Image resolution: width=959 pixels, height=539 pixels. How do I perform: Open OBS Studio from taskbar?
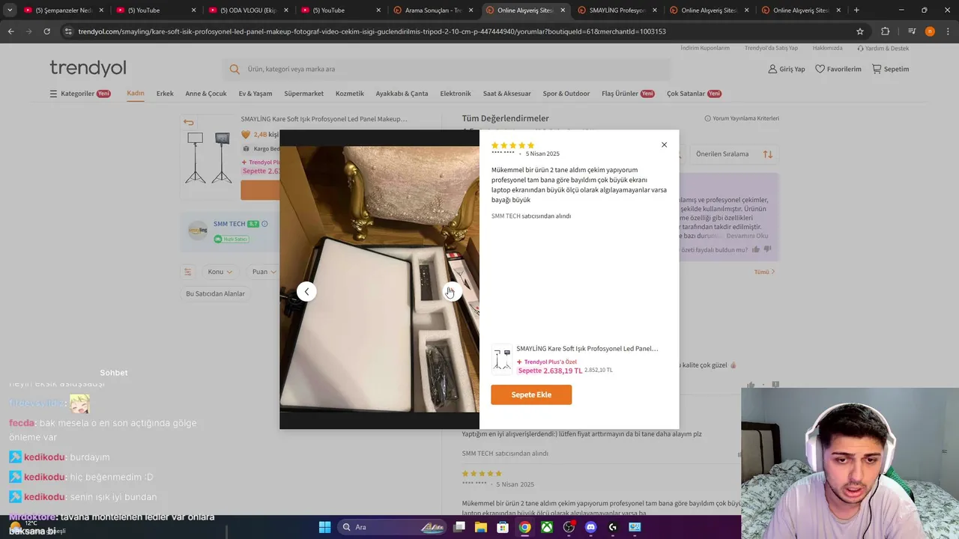click(x=569, y=527)
